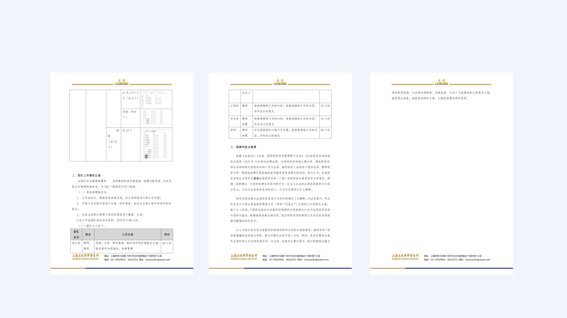Click the law firm footer logo on left page
This screenshot has width=567, height=318.
click(x=85, y=257)
